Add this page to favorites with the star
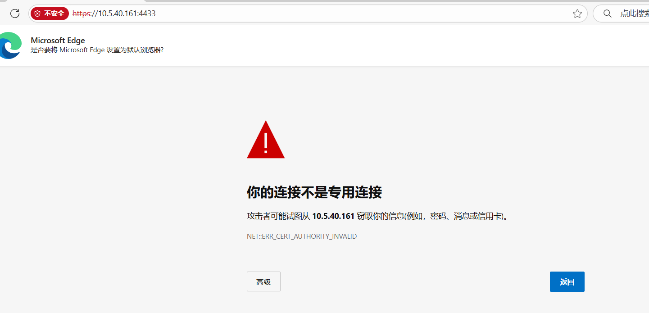The width and height of the screenshot is (649, 313). click(577, 14)
